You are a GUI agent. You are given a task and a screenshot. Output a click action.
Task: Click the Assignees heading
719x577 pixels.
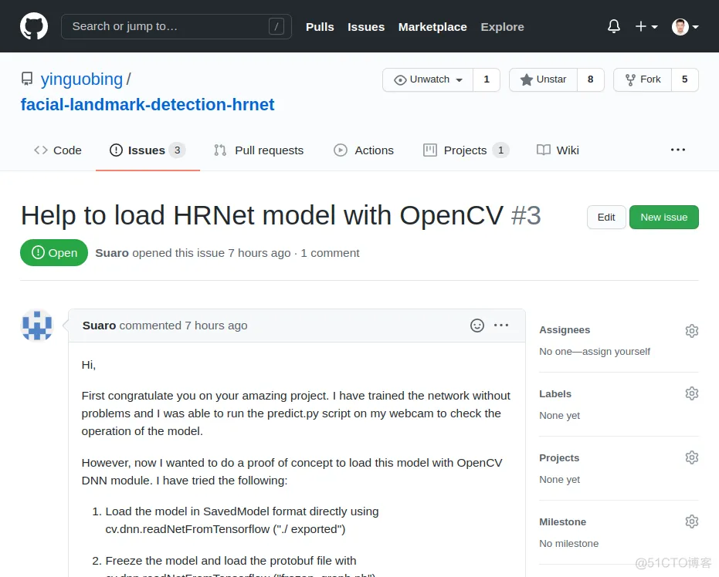click(565, 330)
